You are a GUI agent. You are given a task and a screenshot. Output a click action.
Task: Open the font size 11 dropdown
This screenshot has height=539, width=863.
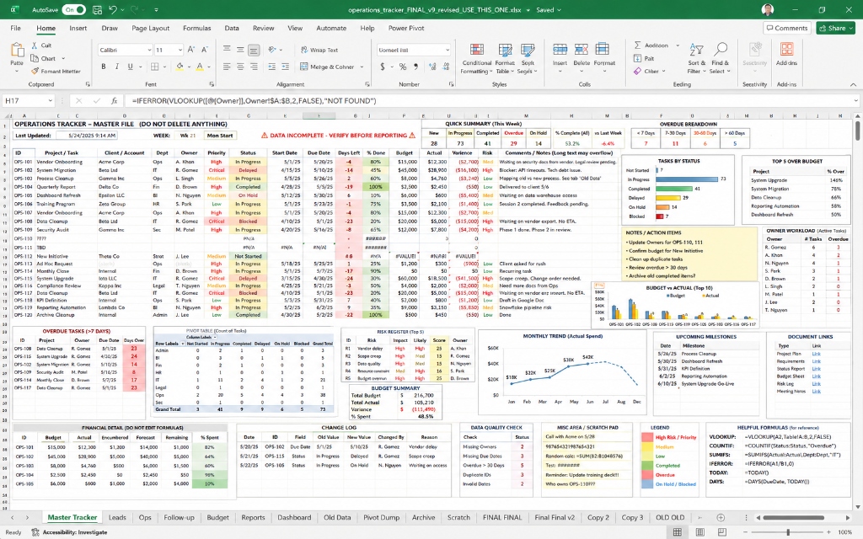click(180, 50)
